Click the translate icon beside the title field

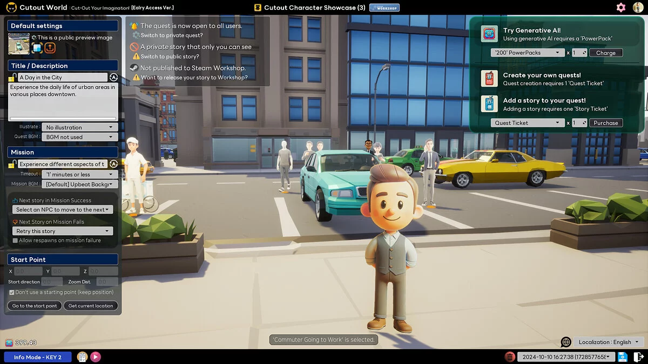pos(113,78)
